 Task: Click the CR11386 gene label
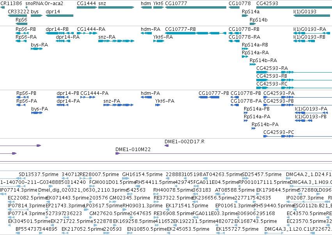11,4
